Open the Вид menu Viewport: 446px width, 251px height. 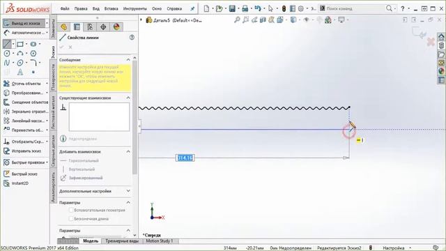coord(96,8)
